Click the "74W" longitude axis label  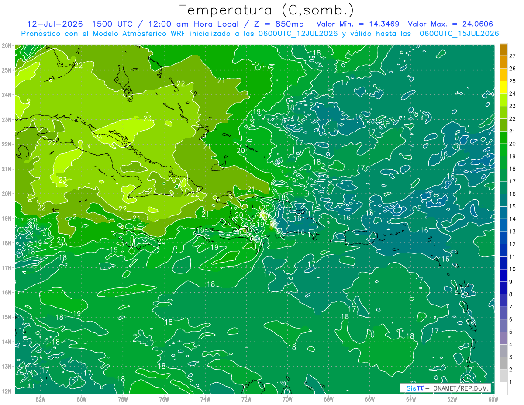(x=205, y=399)
